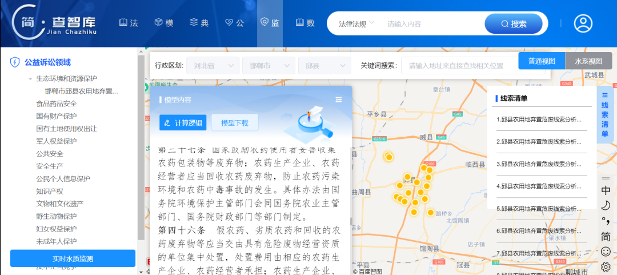Select the 监 navigation tab

point(270,23)
